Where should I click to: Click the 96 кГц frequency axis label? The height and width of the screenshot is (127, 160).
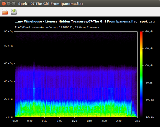(8, 31)
